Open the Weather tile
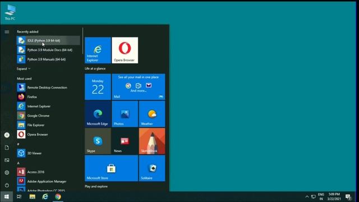The width and height of the screenshot is (359, 202). point(152,114)
